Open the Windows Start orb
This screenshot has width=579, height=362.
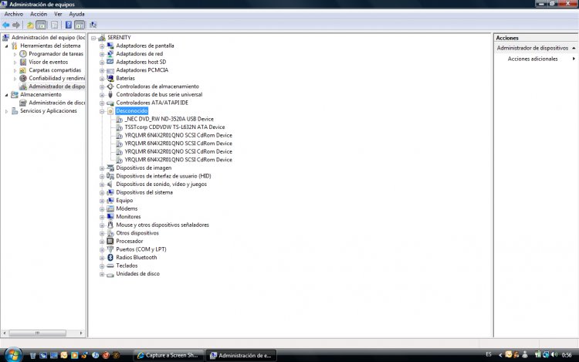(13, 355)
